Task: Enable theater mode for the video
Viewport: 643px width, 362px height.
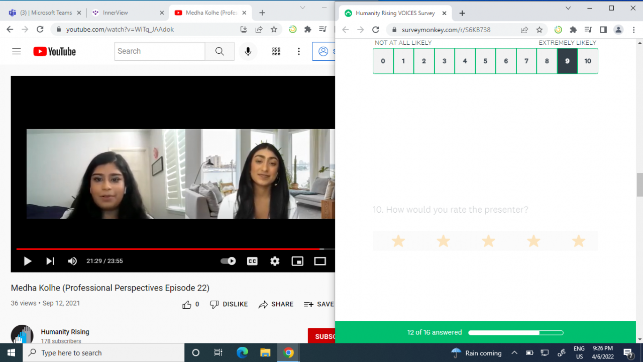Action: click(320, 261)
